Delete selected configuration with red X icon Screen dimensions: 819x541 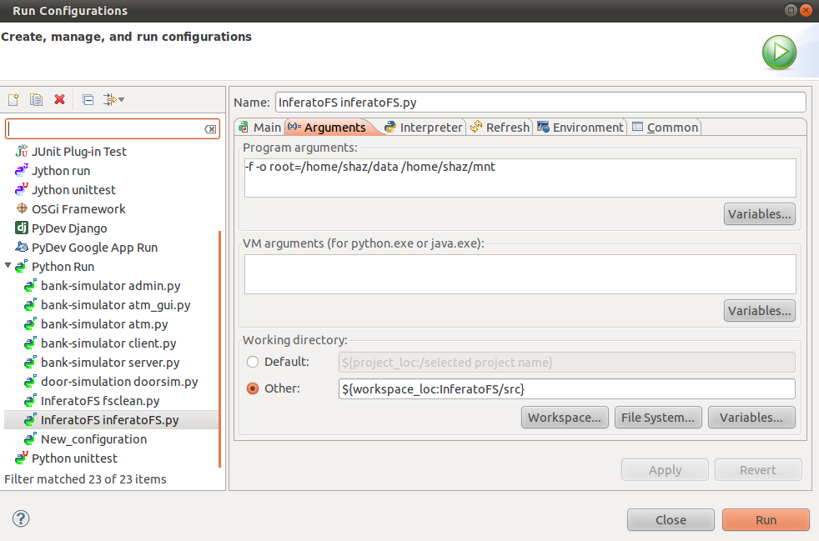(59, 100)
